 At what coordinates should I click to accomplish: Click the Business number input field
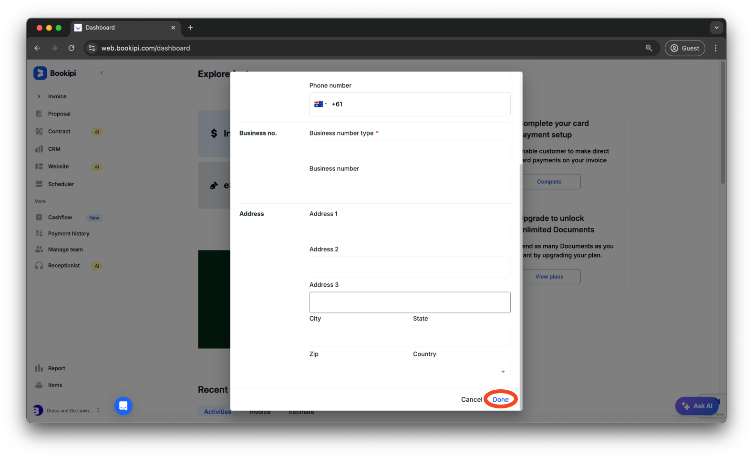click(410, 186)
